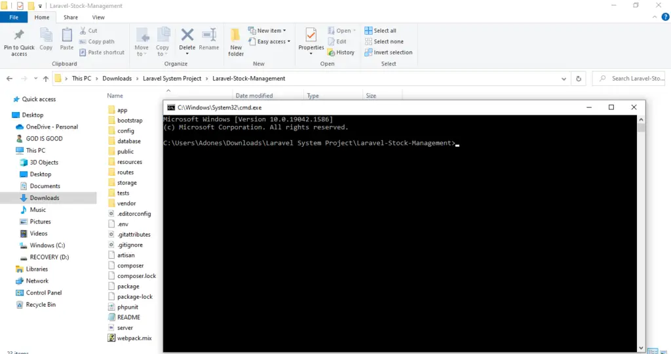
Task: Click the Pin to Quick access icon
Action: [19, 36]
